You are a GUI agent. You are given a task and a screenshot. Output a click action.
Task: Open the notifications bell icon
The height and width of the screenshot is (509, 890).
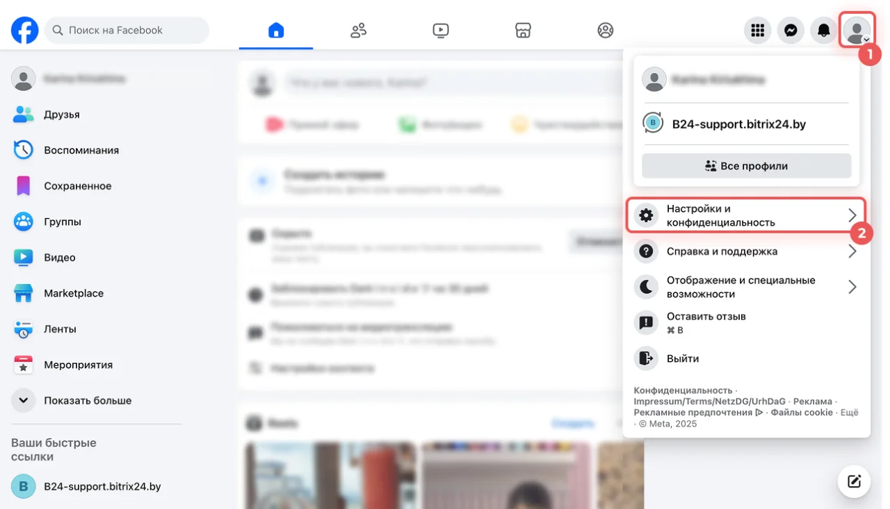pyautogui.click(x=824, y=31)
